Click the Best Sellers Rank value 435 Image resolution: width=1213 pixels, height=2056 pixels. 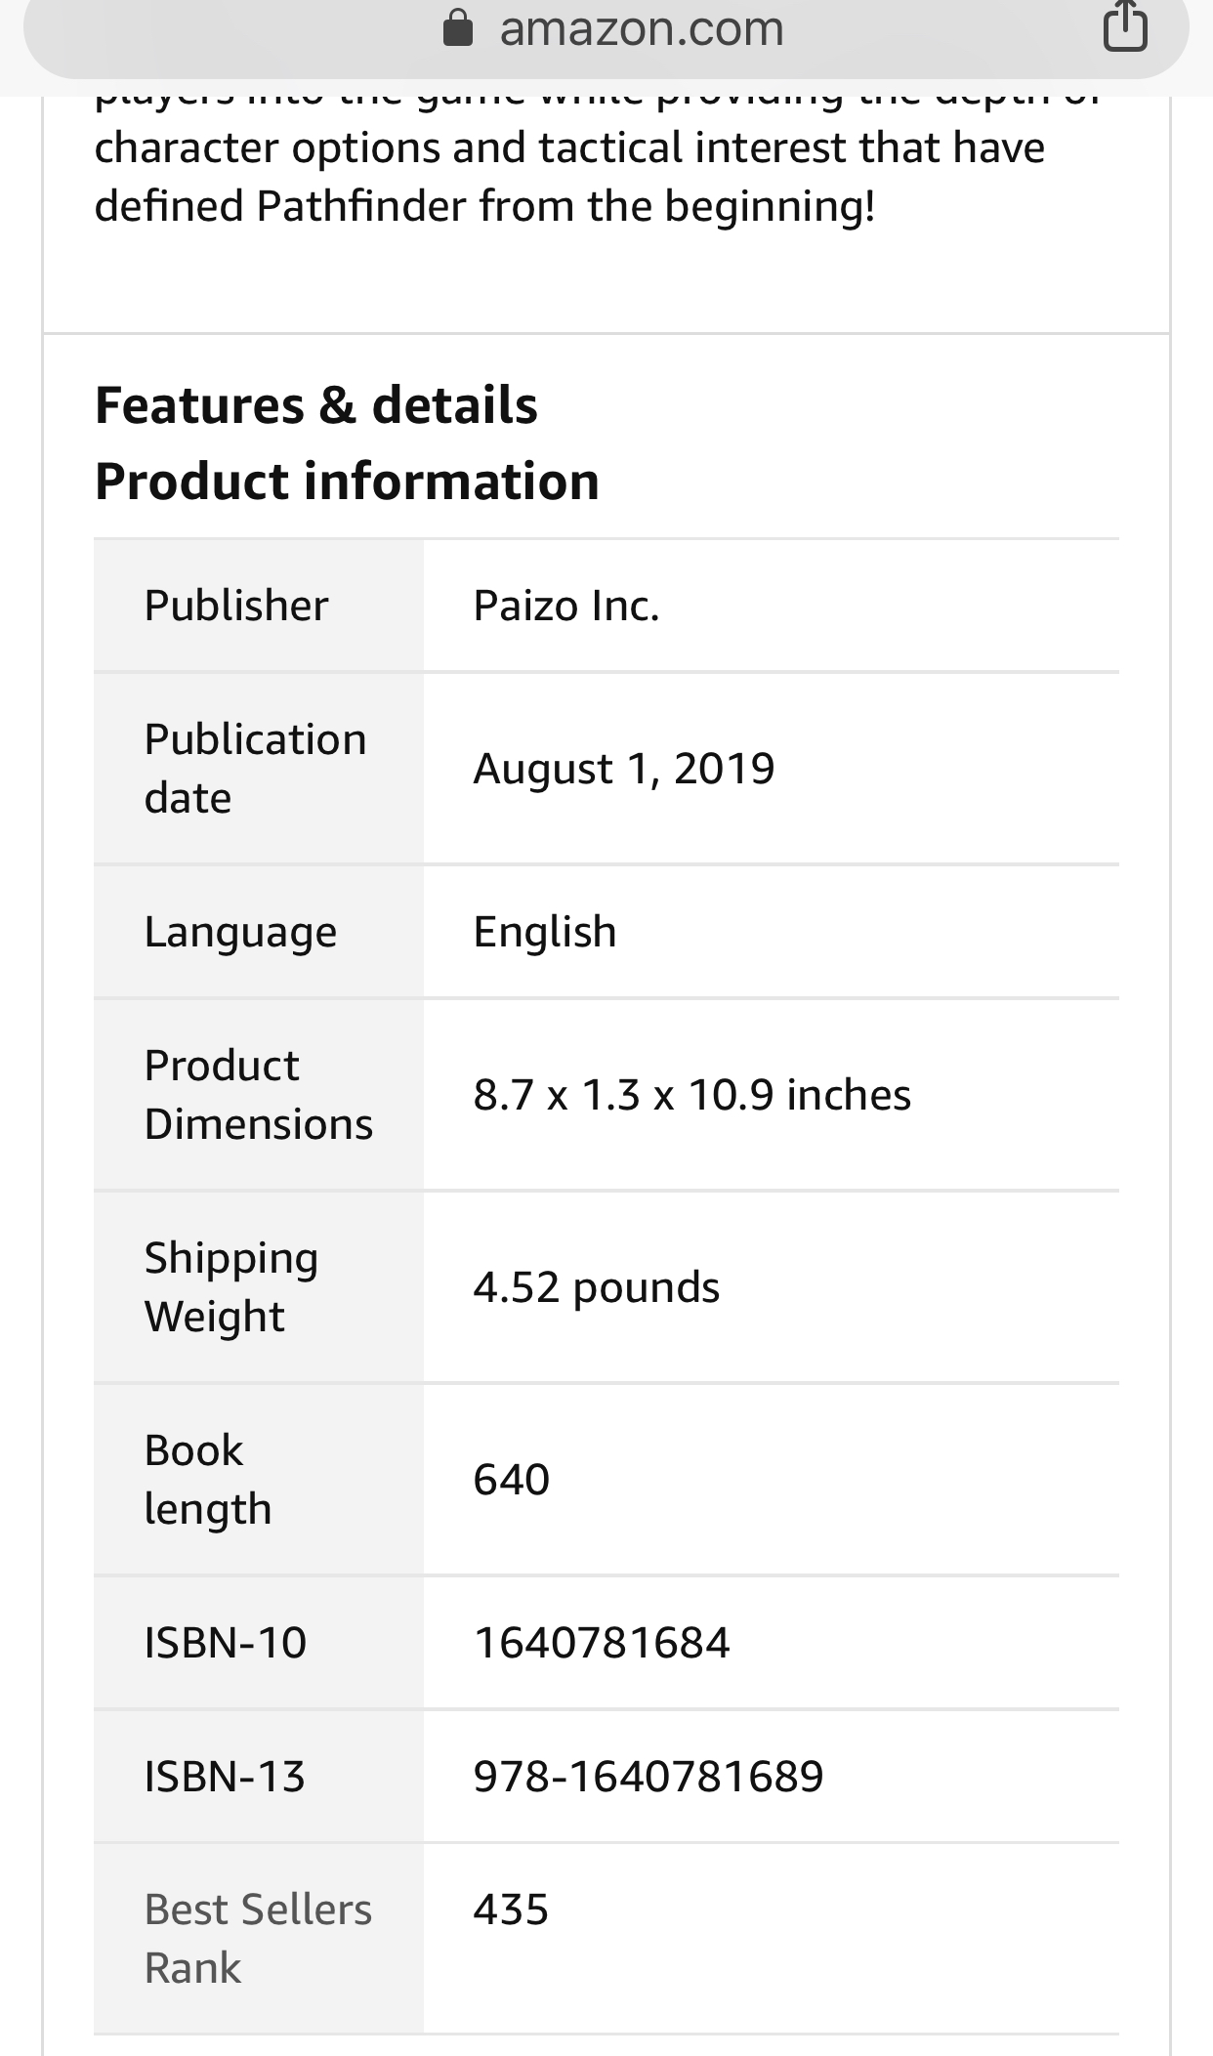[x=511, y=1909]
